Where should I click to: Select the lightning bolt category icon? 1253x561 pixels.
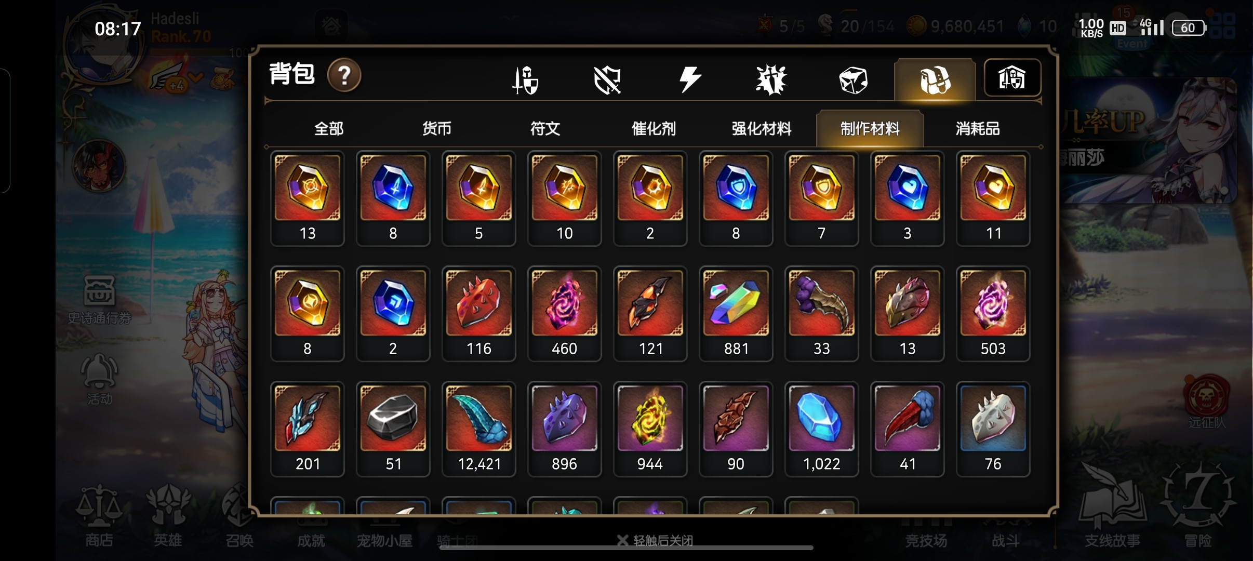coord(690,79)
